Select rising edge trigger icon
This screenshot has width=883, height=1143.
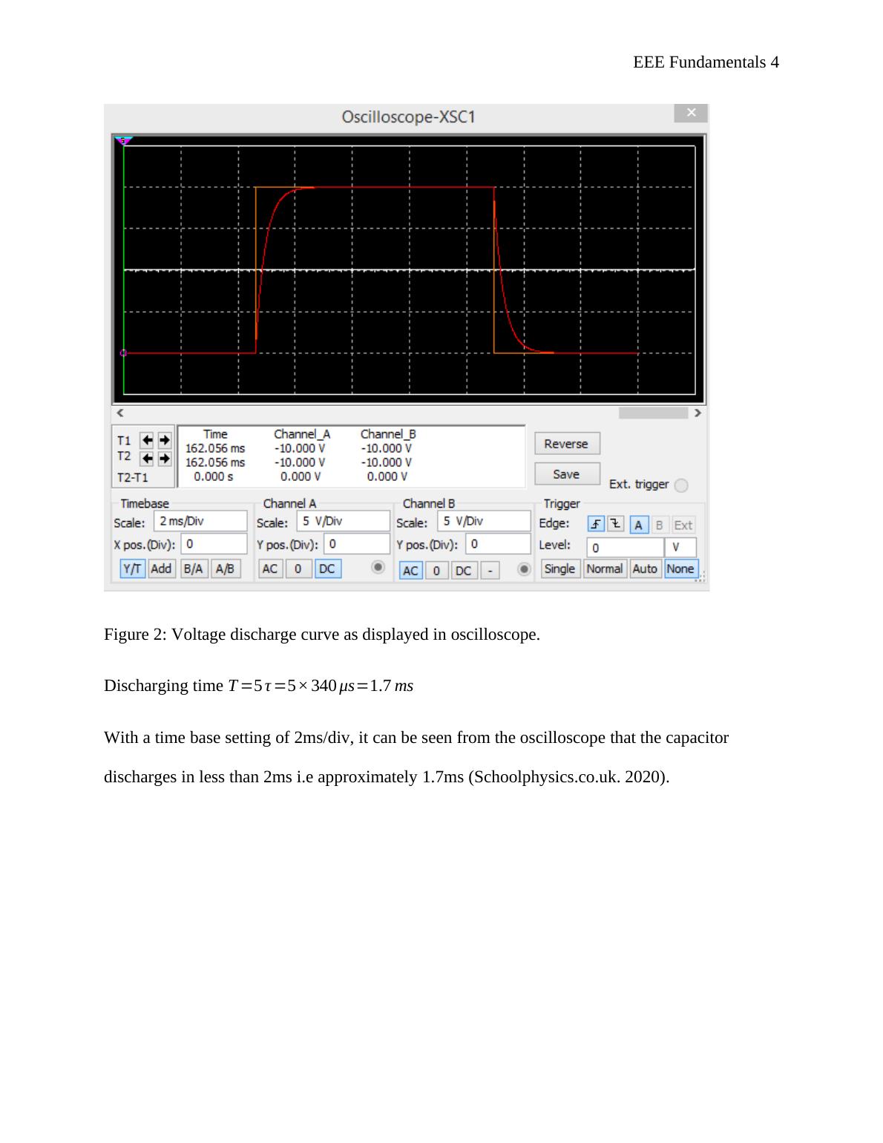pos(596,525)
